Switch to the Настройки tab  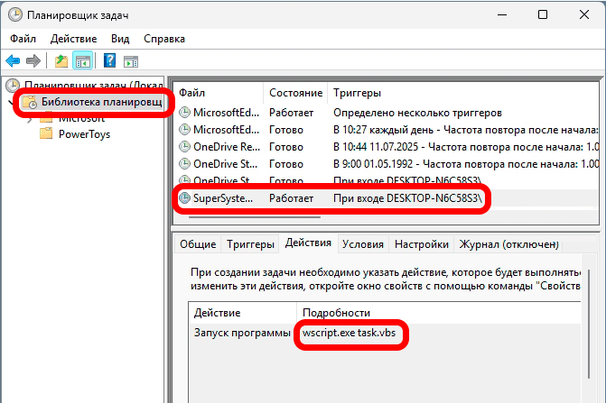point(421,244)
